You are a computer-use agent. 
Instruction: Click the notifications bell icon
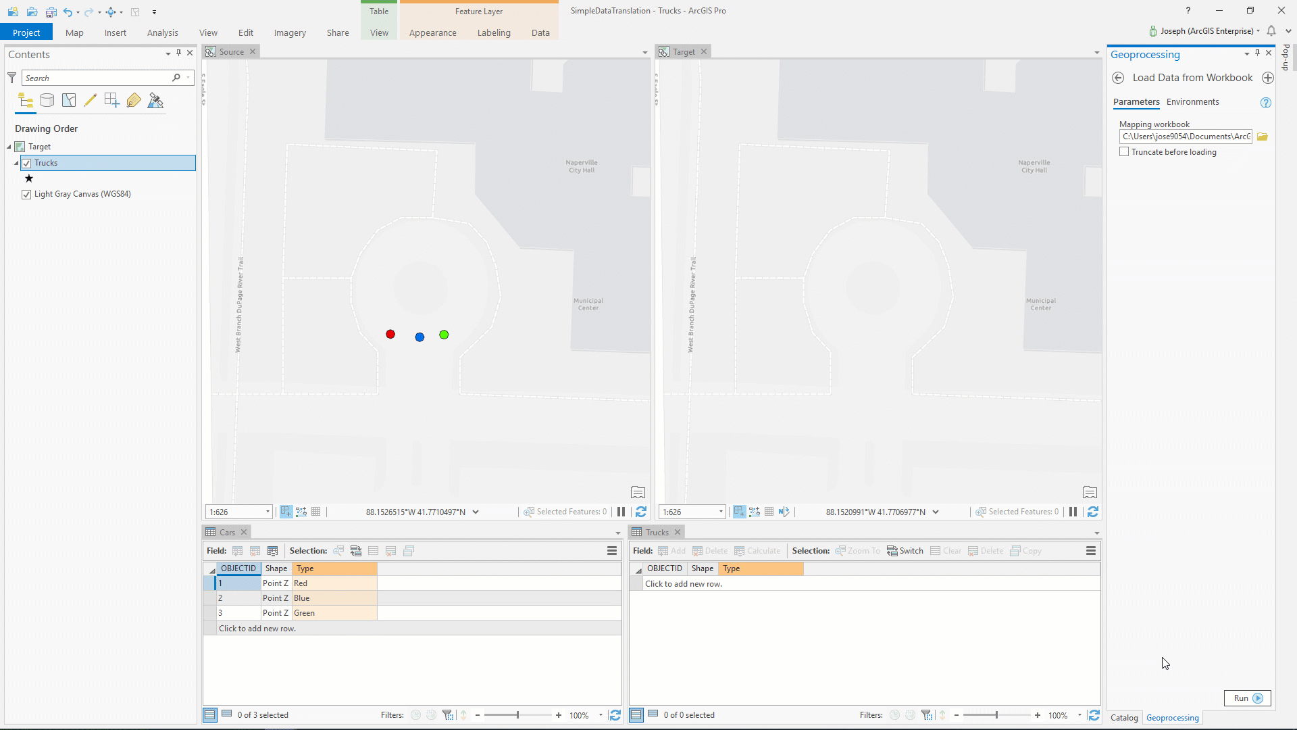tap(1271, 31)
